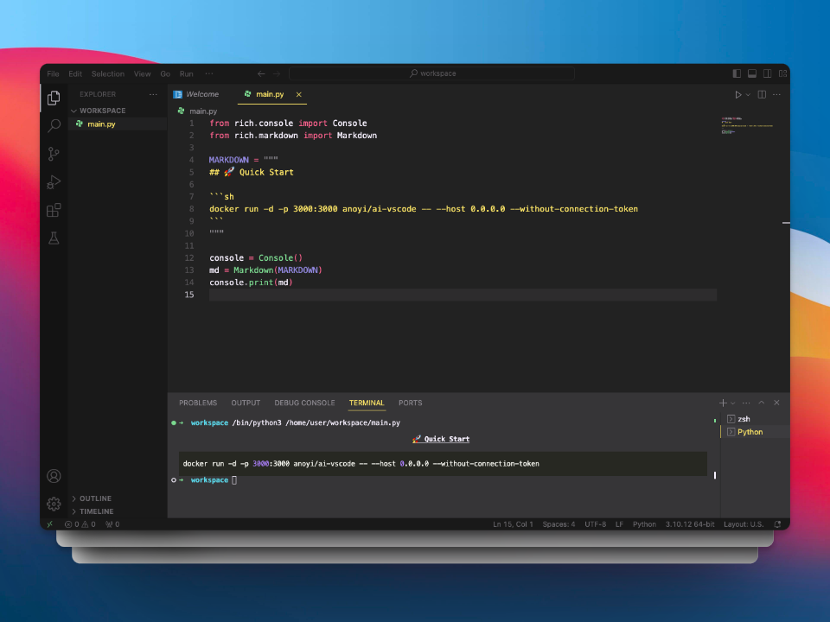Screen dimensions: 830x622
Task: Open errors and warnings count in status bar
Action: click(80, 524)
